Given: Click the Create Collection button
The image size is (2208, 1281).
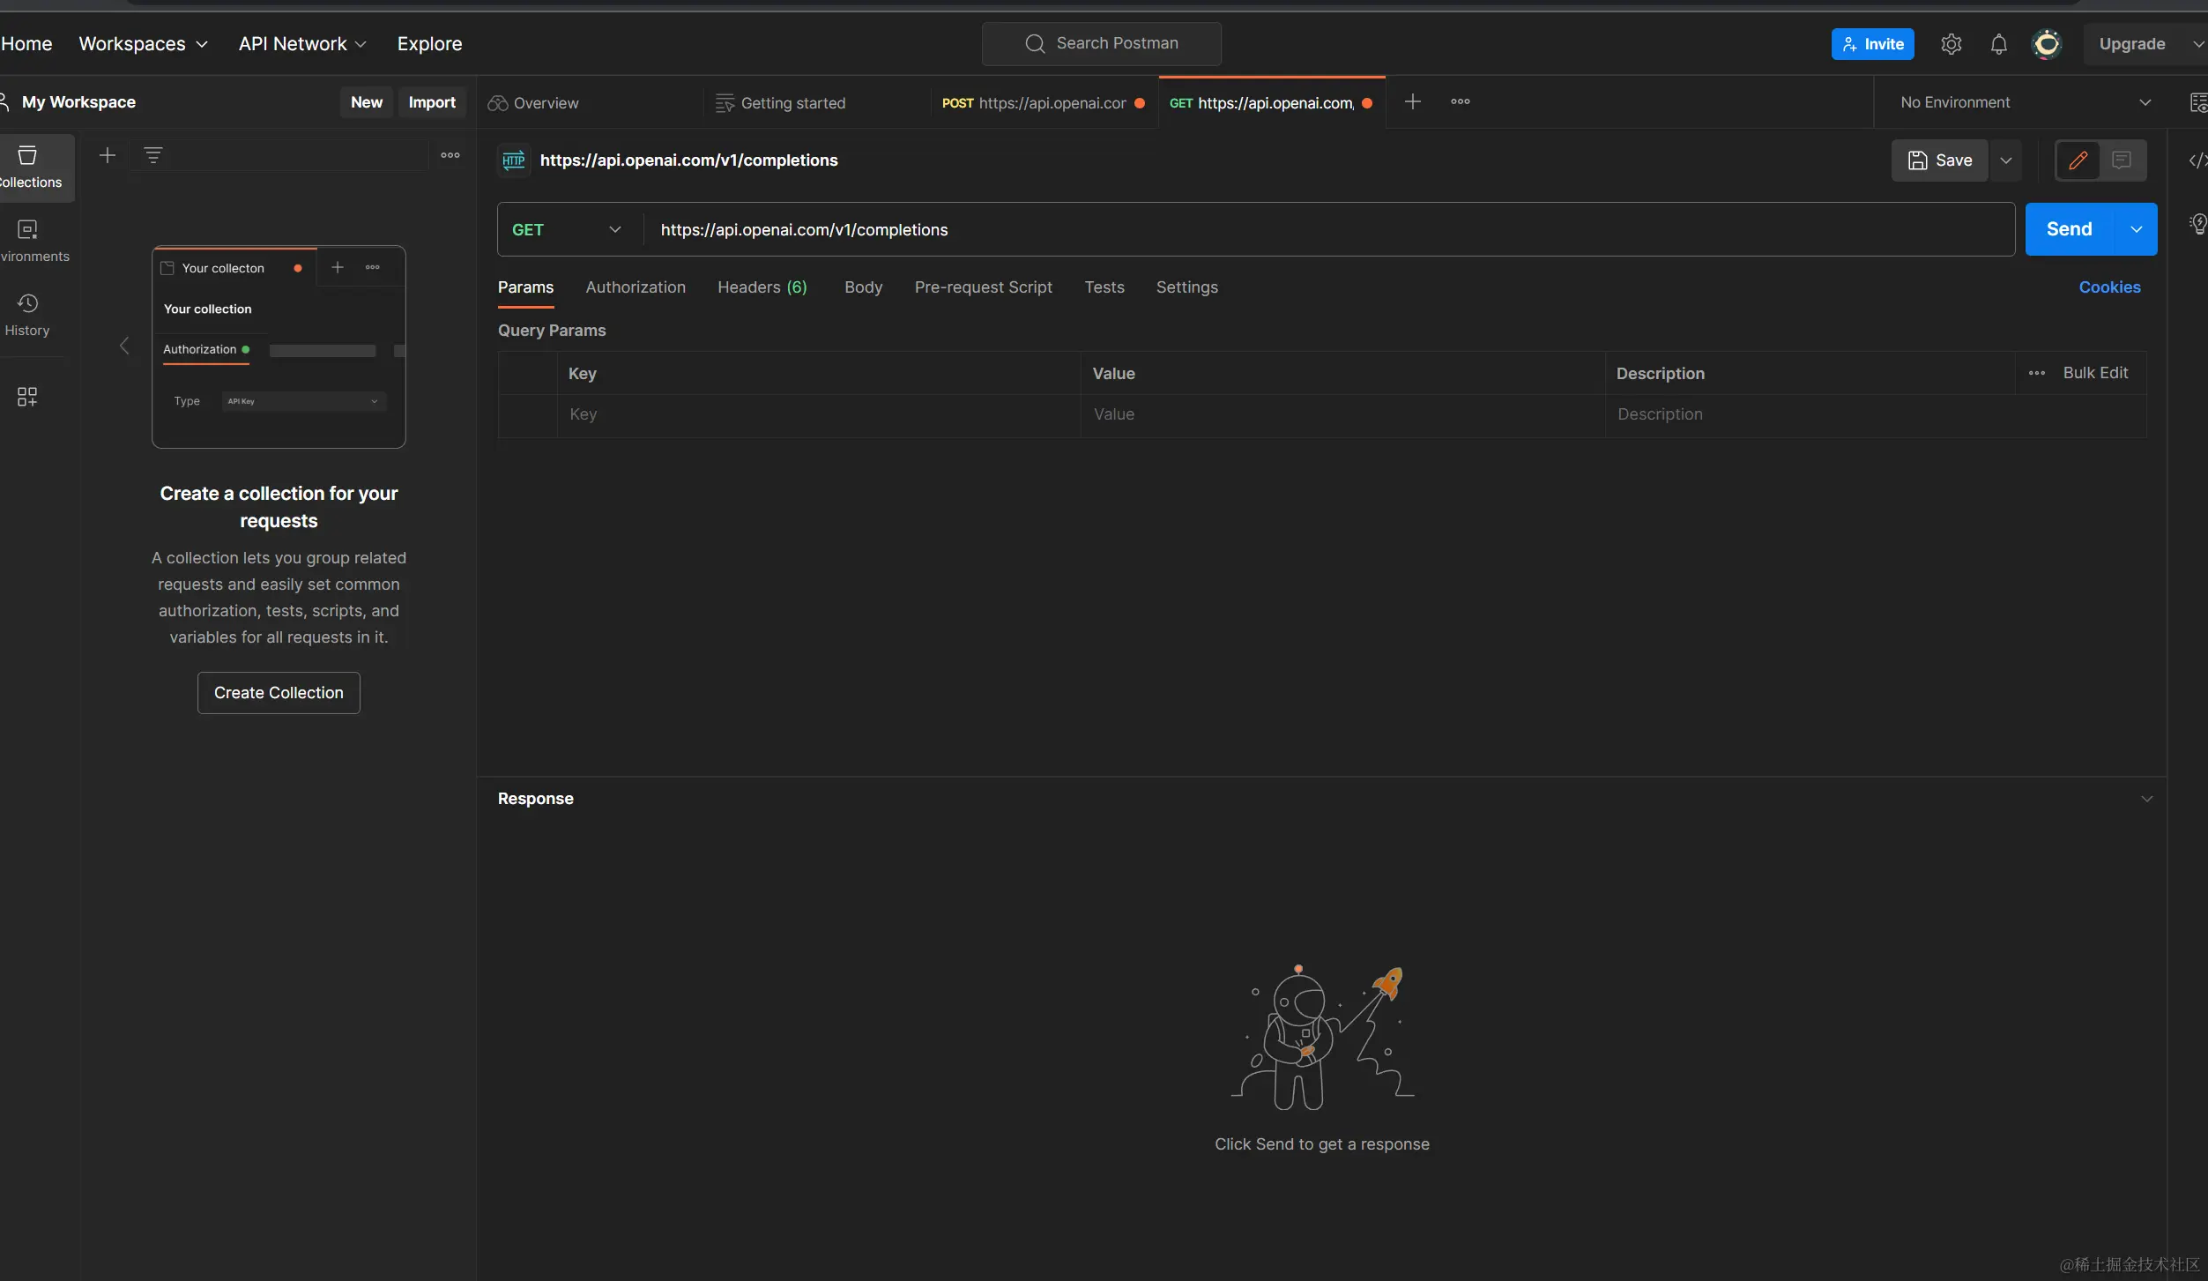Looking at the screenshot, I should (x=279, y=694).
